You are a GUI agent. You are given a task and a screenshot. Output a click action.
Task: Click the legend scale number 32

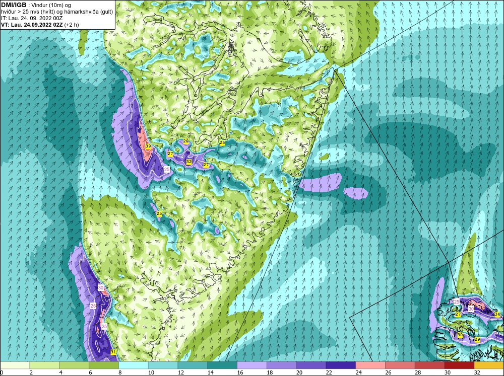click(477, 372)
